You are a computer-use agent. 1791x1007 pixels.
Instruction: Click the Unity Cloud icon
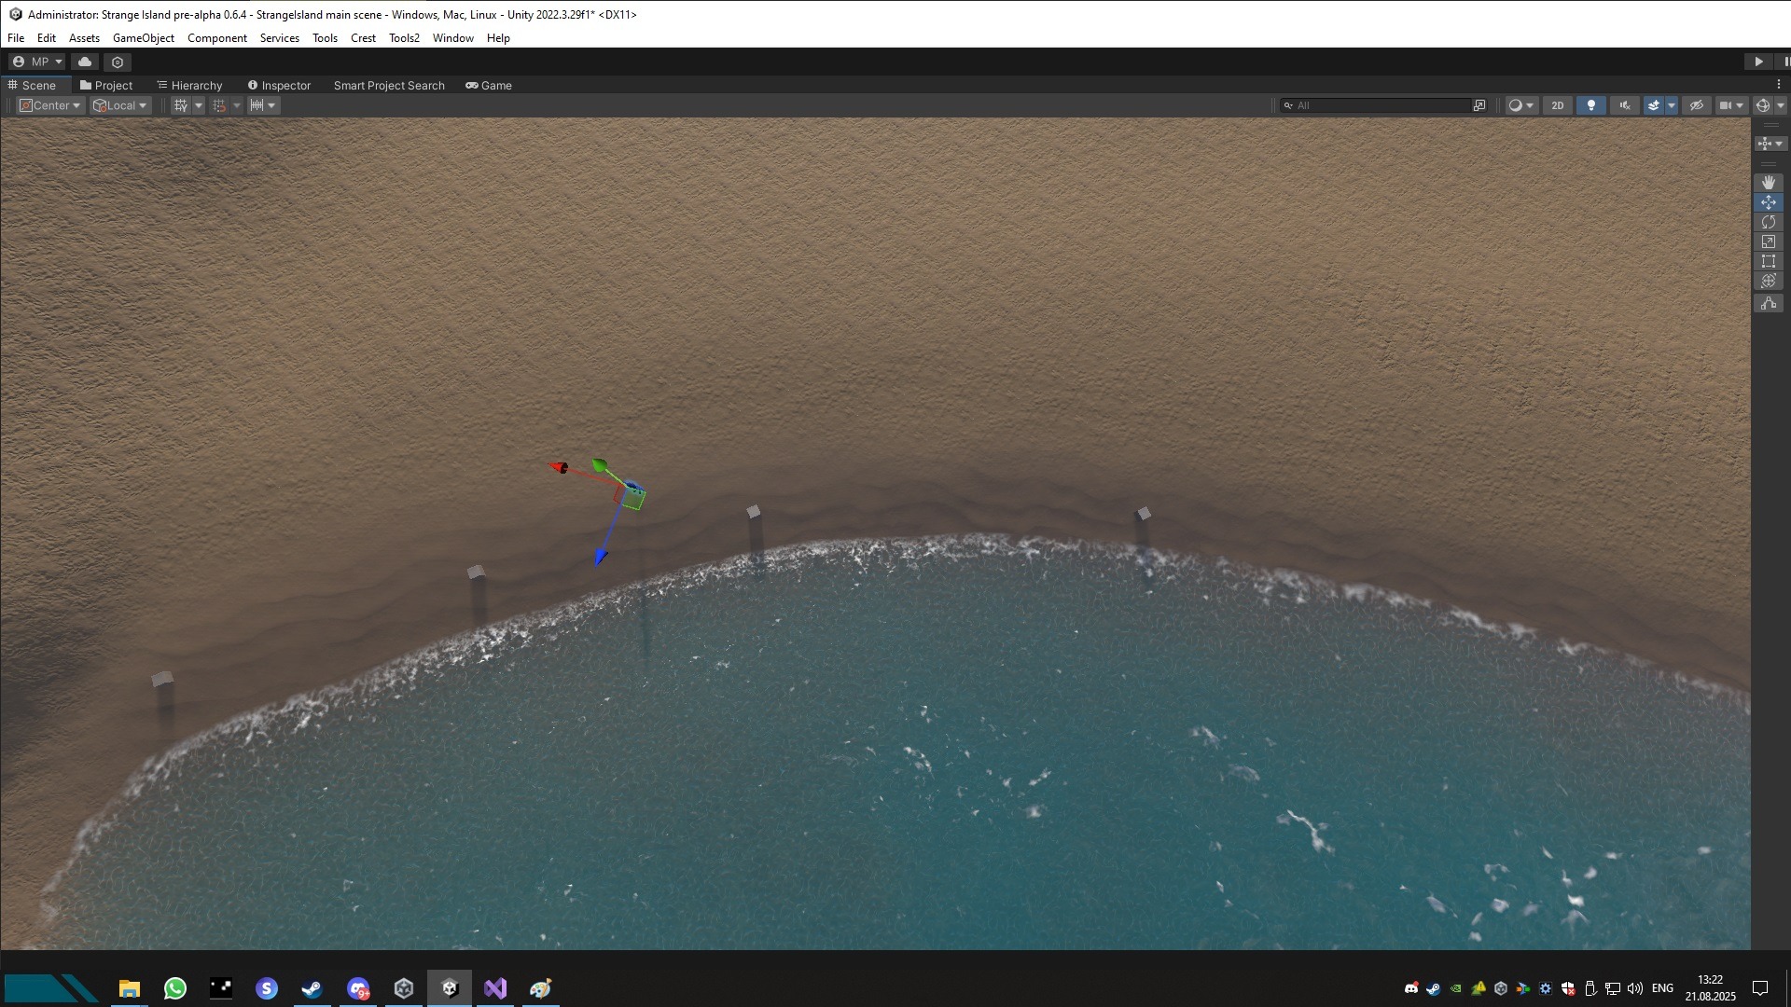[85, 62]
